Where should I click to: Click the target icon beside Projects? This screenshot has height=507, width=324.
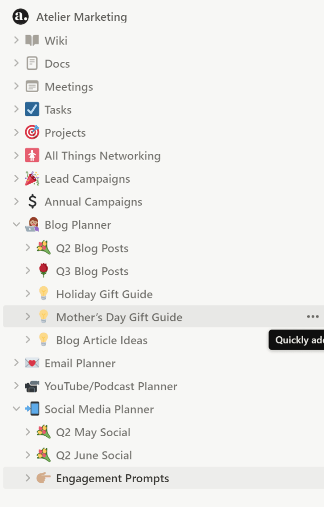click(x=31, y=132)
